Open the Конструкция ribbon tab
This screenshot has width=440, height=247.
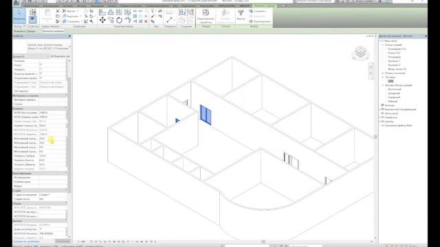click(51, 5)
